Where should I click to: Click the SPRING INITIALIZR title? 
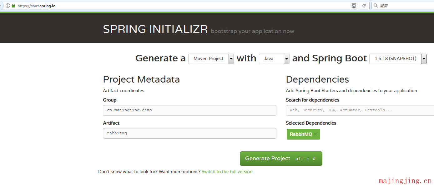(155, 29)
